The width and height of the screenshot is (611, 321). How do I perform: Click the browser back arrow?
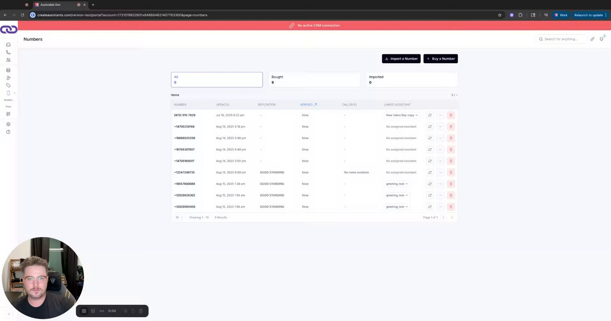[x=5, y=15]
